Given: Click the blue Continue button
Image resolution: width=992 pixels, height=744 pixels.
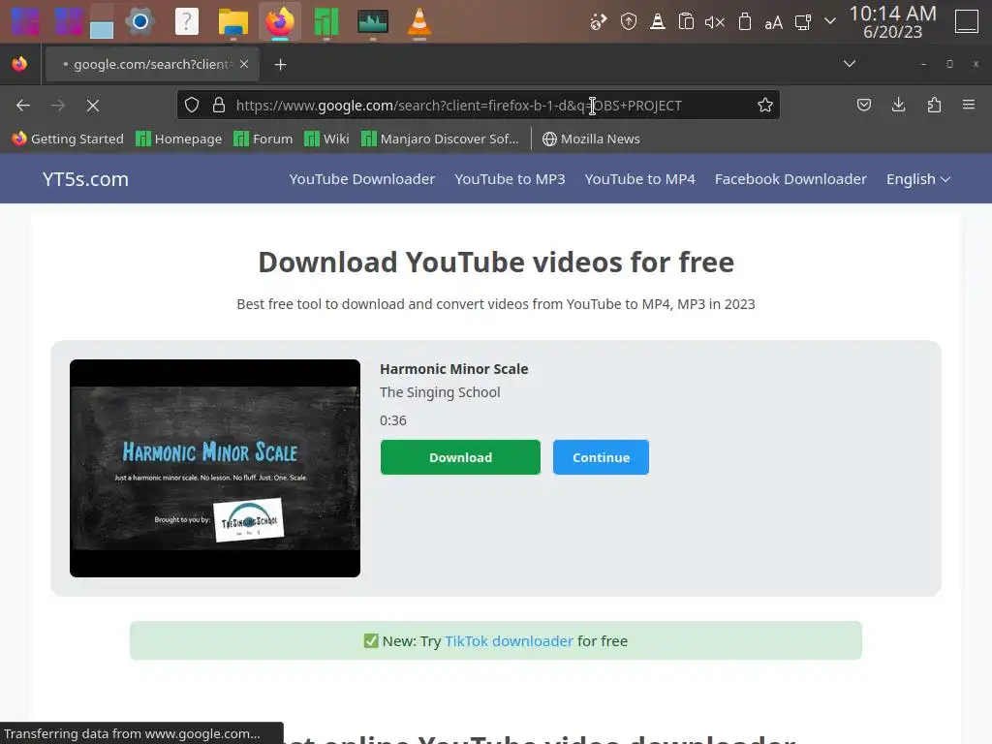Looking at the screenshot, I should tap(601, 457).
